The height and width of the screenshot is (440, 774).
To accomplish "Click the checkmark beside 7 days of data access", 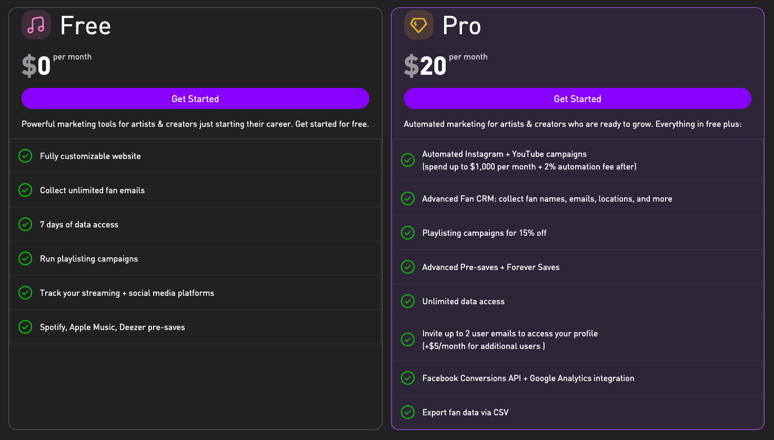I will click(x=25, y=224).
